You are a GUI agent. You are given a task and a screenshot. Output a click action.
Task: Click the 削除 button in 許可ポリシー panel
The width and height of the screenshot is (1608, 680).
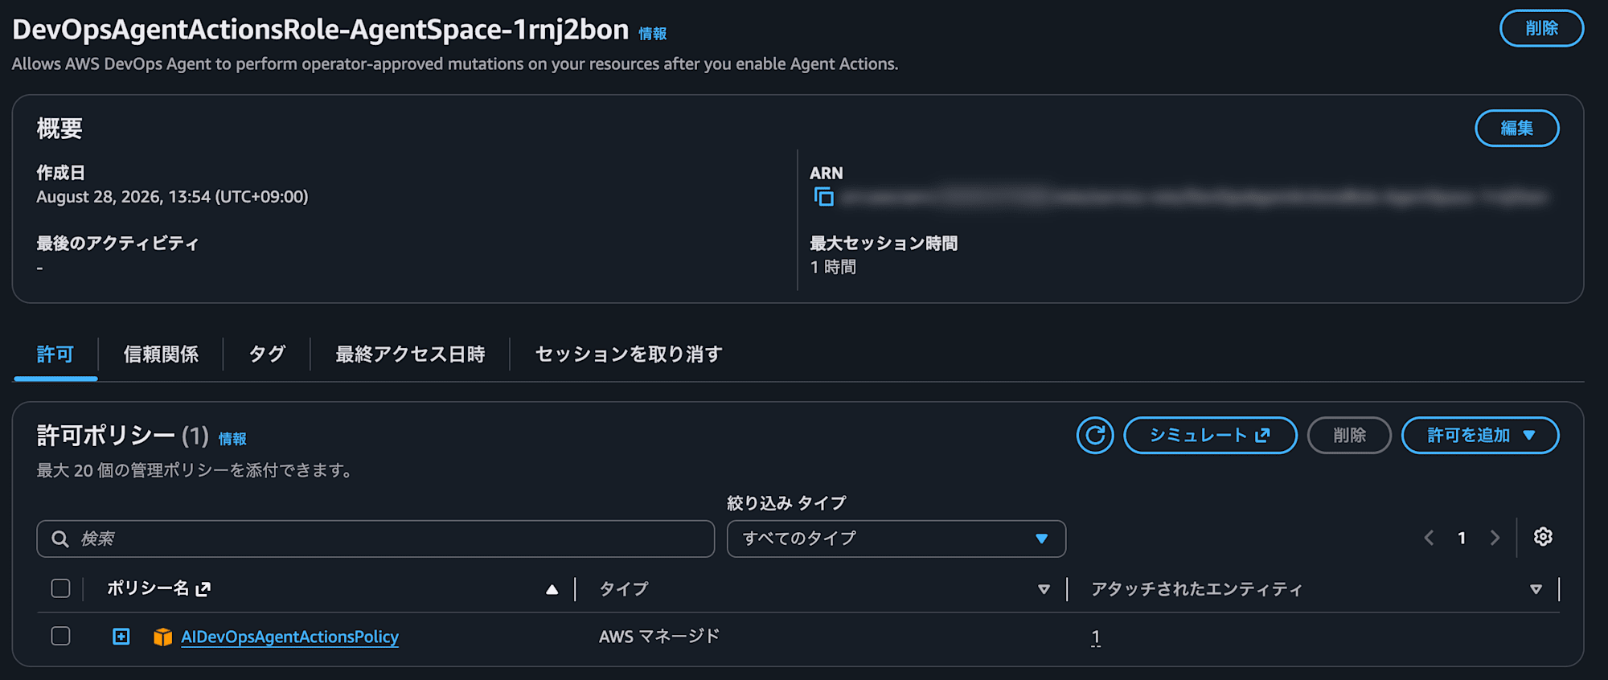pos(1349,436)
